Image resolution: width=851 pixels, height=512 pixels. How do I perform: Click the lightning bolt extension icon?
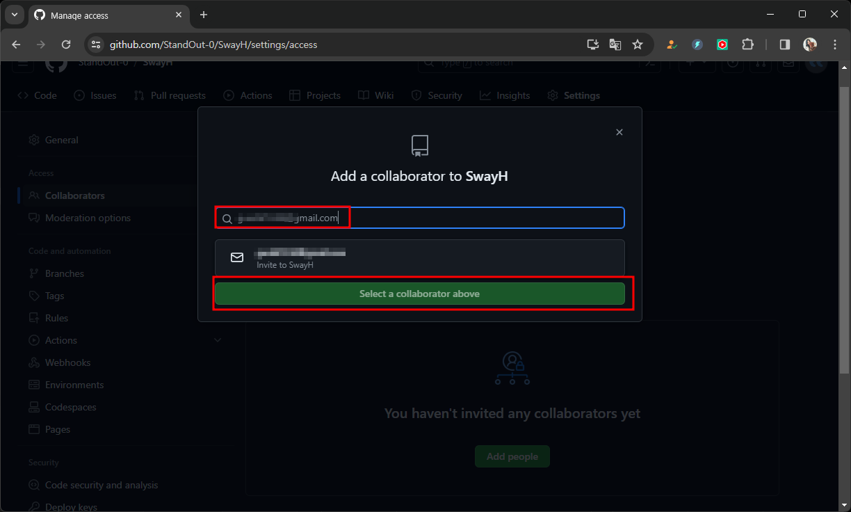[697, 45]
